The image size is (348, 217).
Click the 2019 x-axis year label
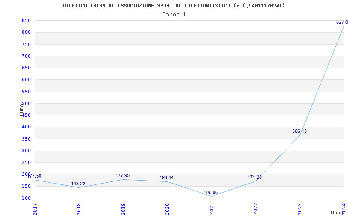point(123,209)
